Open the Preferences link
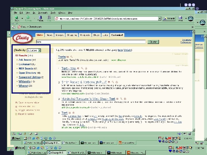The image size is (207, 155). coord(186,42)
